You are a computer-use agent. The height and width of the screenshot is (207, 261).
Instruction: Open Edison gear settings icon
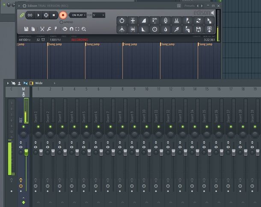point(24,6)
